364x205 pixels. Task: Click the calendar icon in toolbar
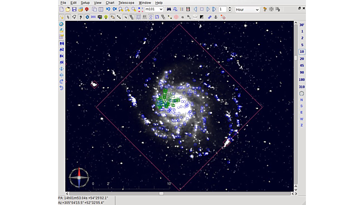click(x=188, y=9)
